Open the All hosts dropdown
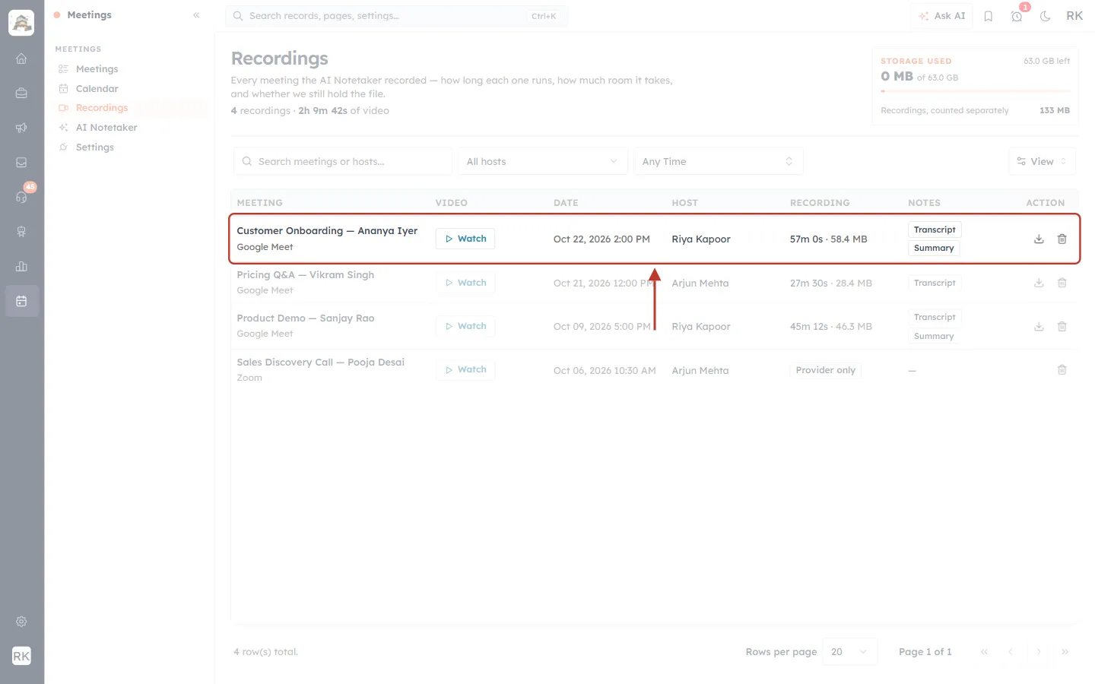1095x684 pixels. (x=542, y=161)
